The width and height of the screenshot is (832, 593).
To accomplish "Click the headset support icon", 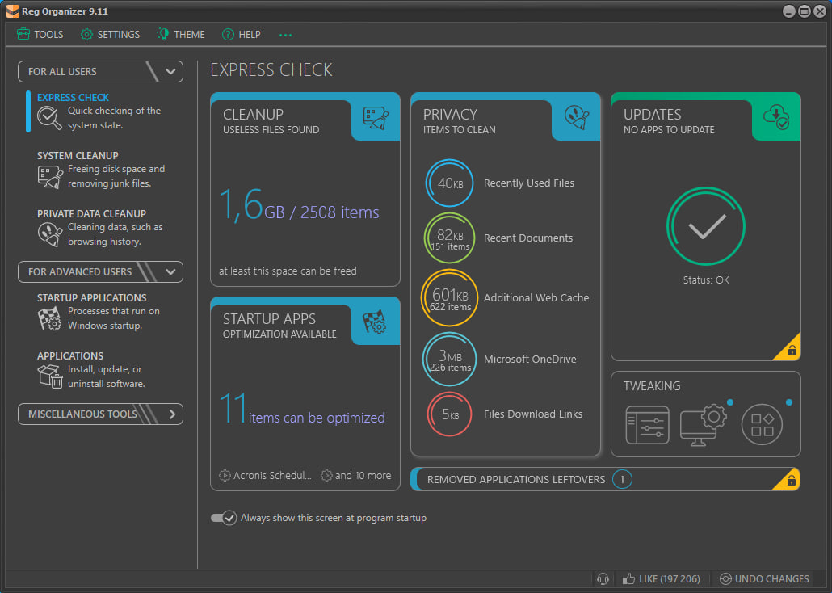I will coord(603,578).
